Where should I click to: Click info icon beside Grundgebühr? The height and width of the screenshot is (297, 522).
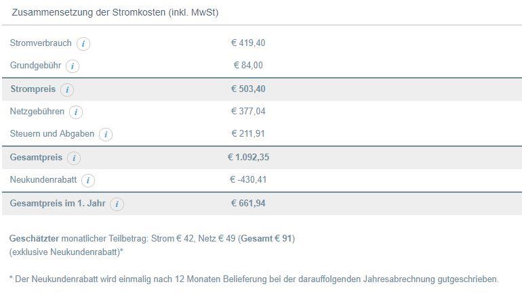(x=73, y=66)
